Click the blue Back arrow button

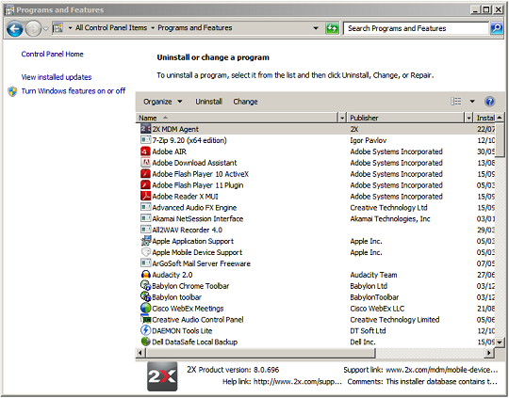click(x=14, y=29)
